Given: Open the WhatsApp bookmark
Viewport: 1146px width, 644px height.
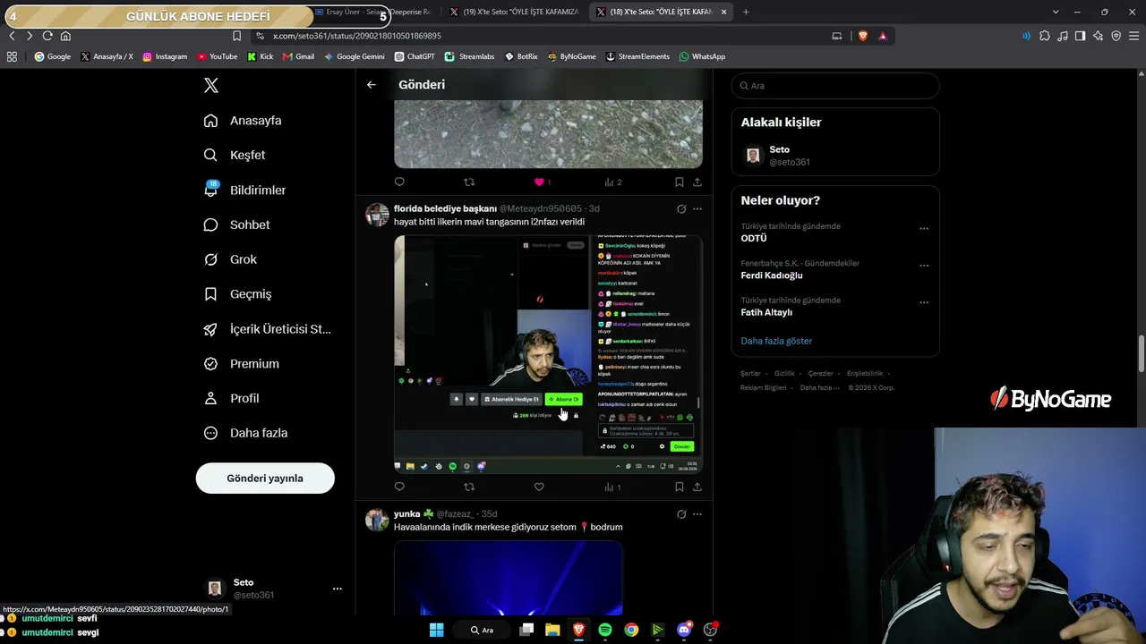Looking at the screenshot, I should coord(702,56).
